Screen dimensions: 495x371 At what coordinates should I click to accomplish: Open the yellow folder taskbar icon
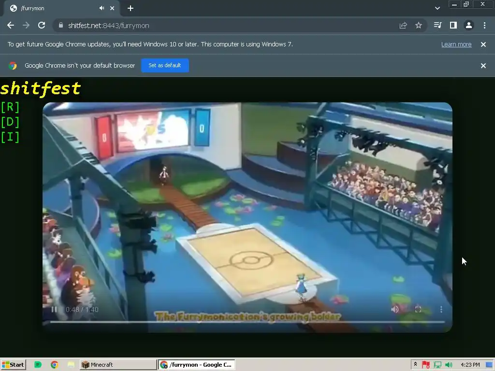[71, 365]
